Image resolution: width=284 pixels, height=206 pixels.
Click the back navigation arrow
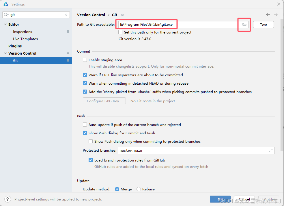tap(268, 15)
